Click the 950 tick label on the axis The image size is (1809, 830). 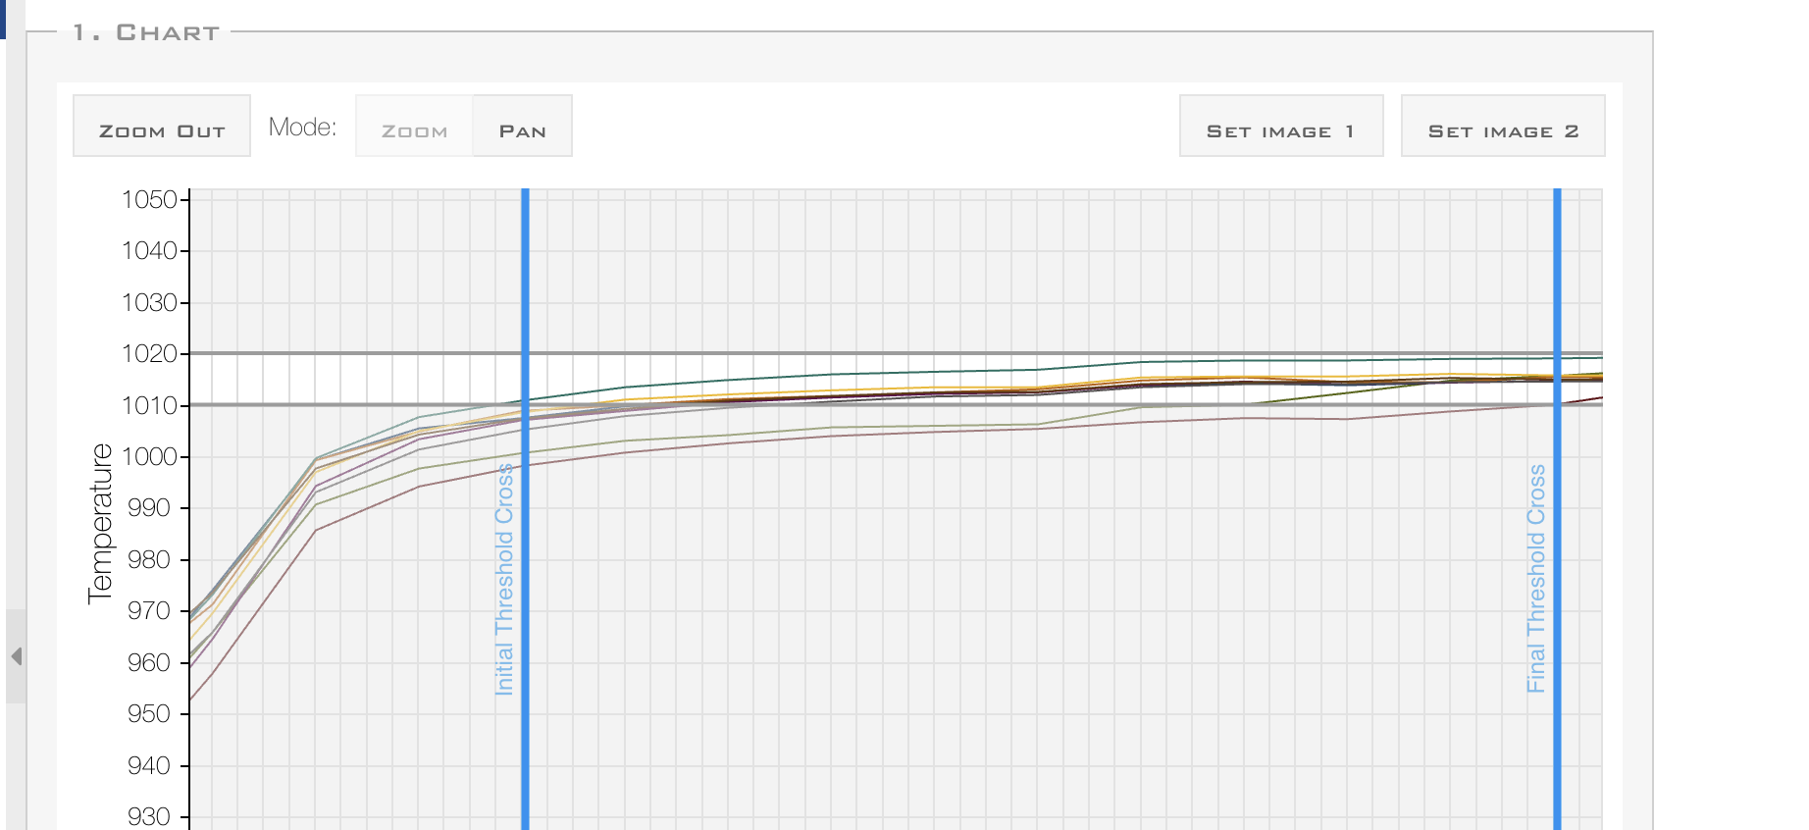click(149, 714)
